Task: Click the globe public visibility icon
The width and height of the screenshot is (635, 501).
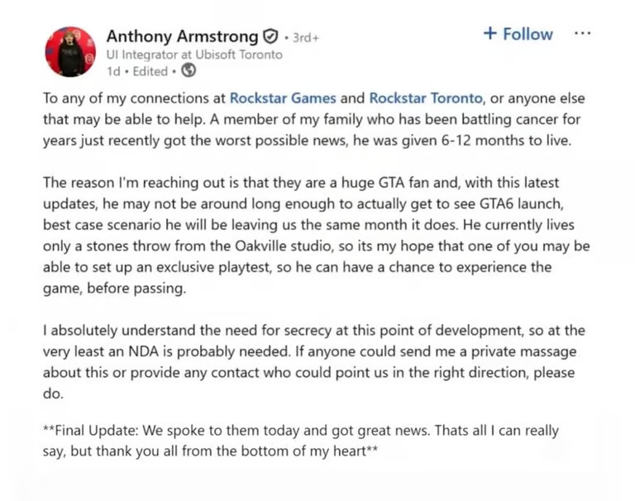Action: coord(189,71)
